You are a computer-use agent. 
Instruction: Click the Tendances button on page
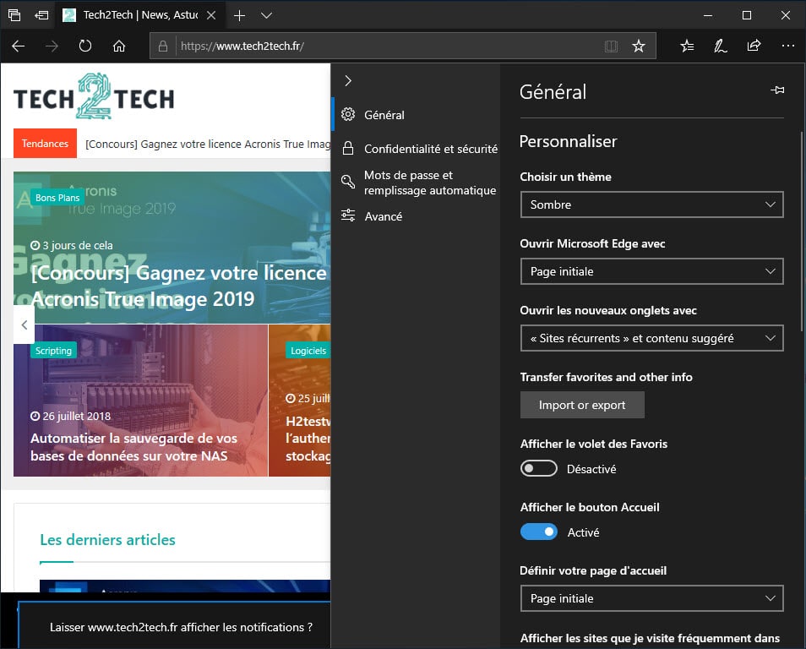(x=45, y=144)
